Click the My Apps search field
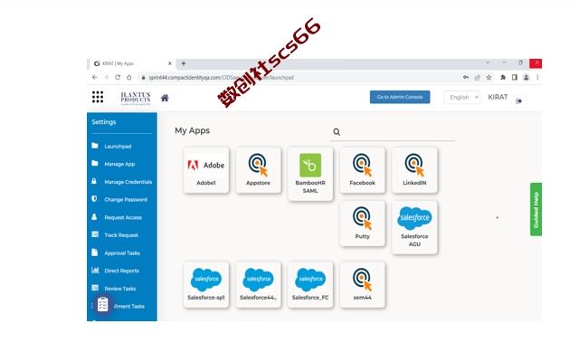 [392, 132]
